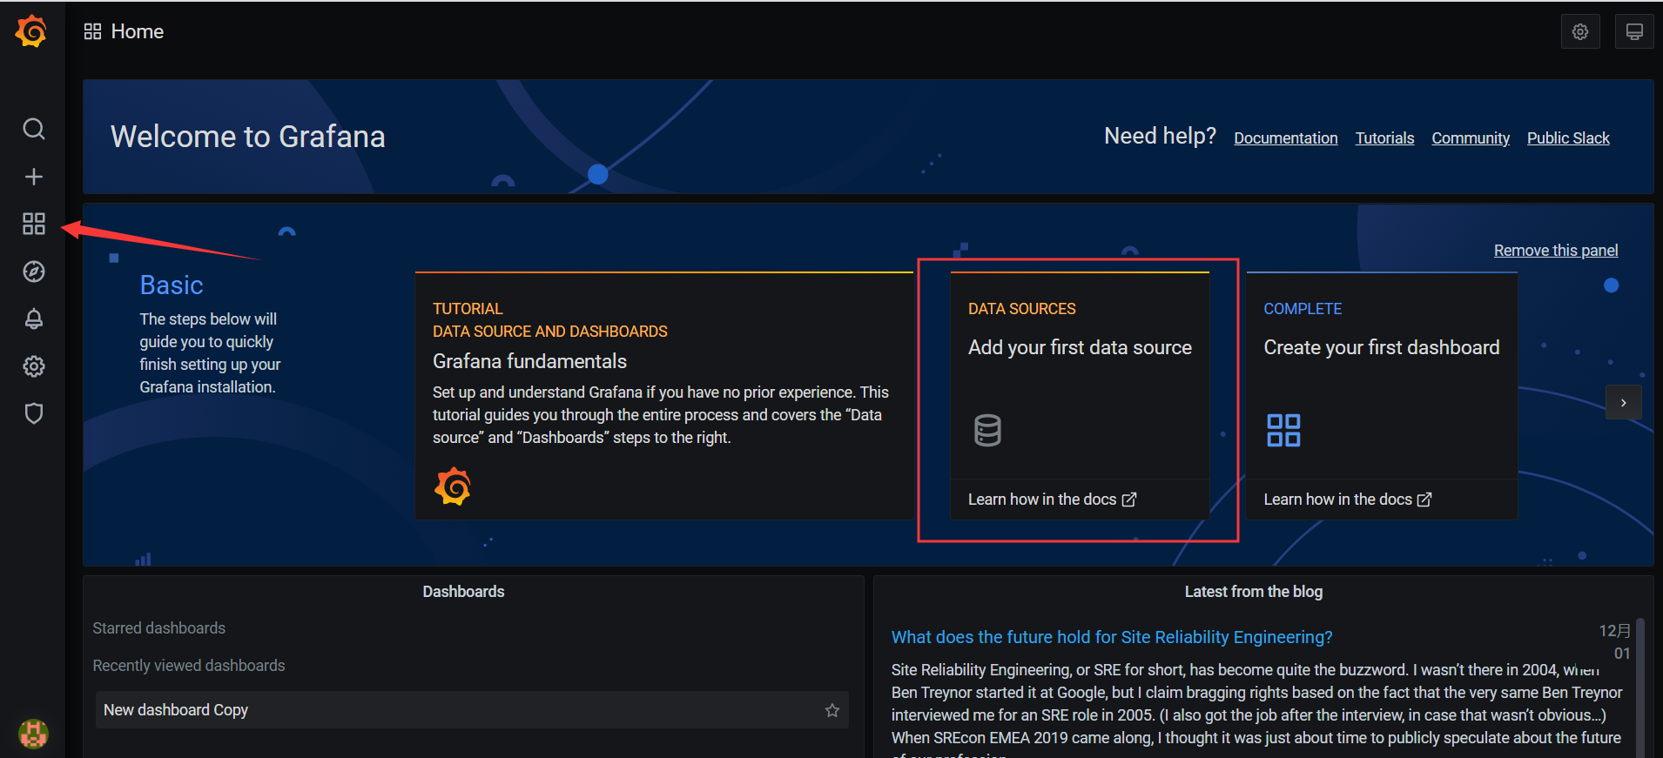The height and width of the screenshot is (758, 1663).
Task: Open the Explore compass icon
Action: tap(33, 272)
